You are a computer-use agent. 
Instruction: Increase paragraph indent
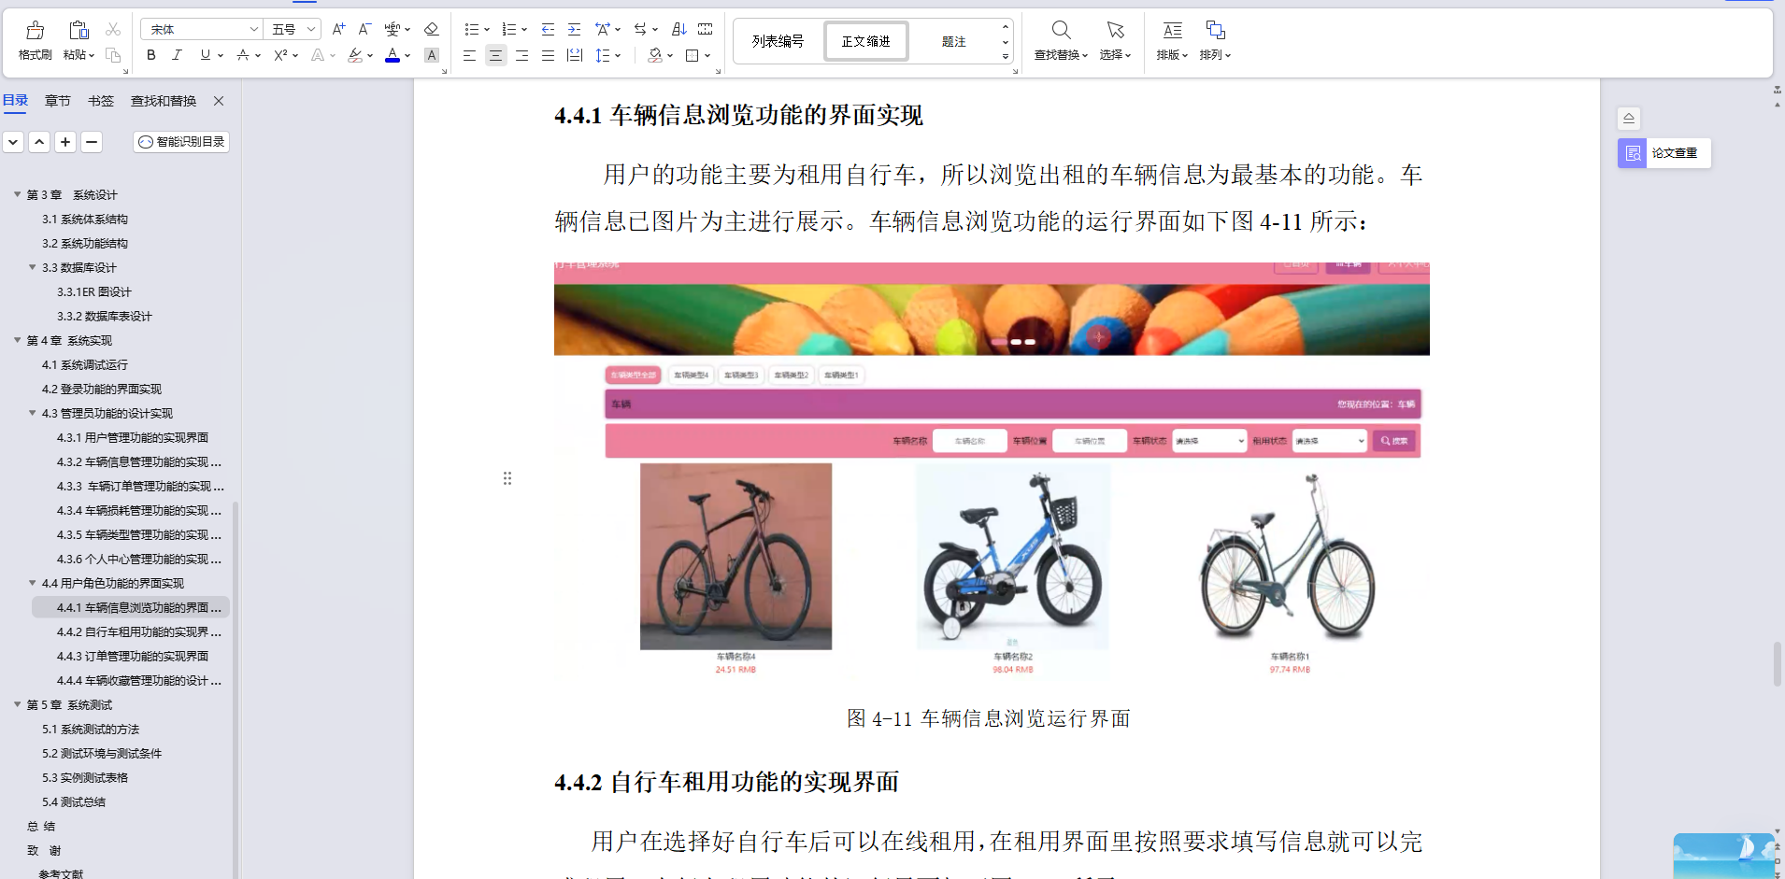coord(574,30)
